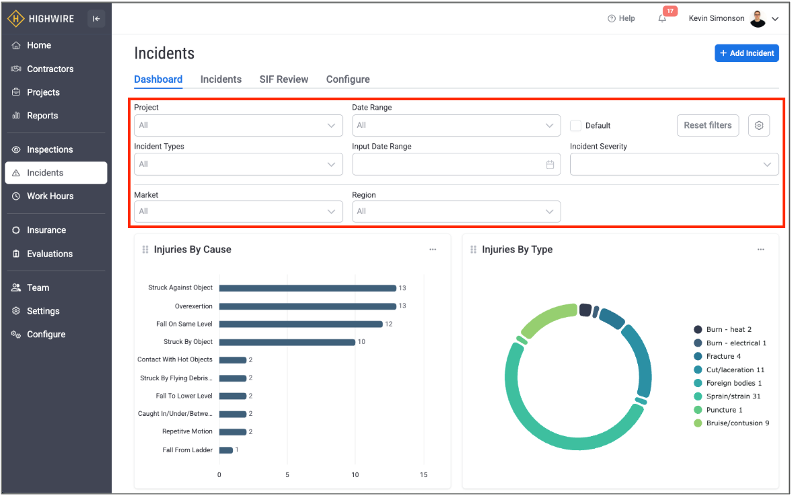Expand the Project dropdown
Image resolution: width=792 pixels, height=496 pixels.
(x=238, y=125)
